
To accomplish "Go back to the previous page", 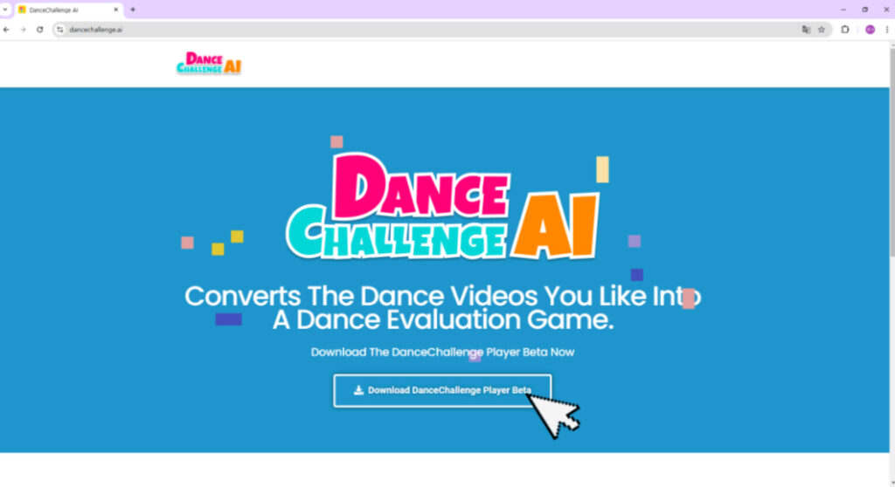I will pos(6,30).
